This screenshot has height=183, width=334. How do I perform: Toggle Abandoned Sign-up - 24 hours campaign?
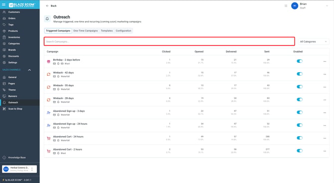tap(300, 125)
